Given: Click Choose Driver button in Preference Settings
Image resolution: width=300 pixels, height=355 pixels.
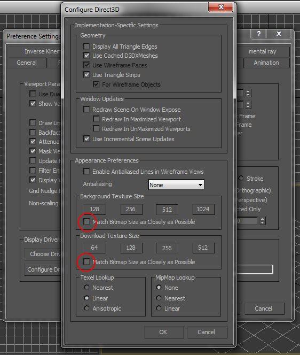Looking at the screenshot, I should pyautogui.click(x=43, y=254).
